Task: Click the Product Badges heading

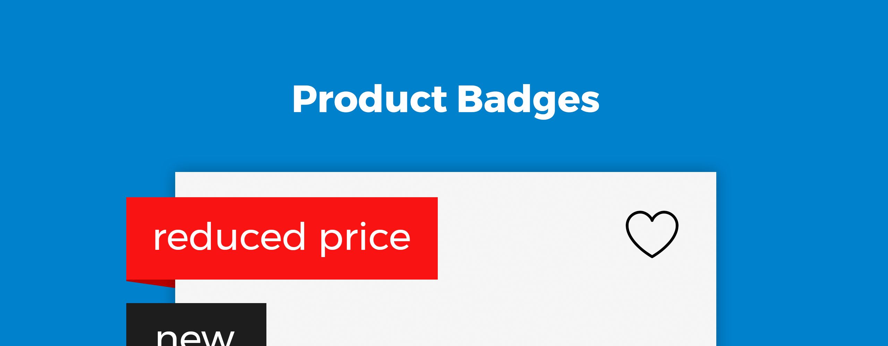Action: [x=446, y=99]
